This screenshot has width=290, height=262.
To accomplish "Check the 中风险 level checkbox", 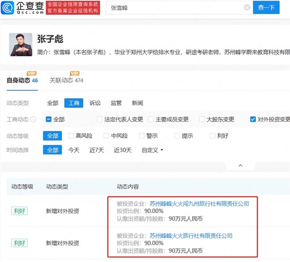I will pos(106,136).
